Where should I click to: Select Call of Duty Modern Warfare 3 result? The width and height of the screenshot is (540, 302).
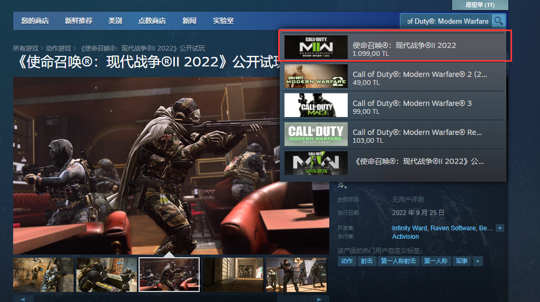click(x=394, y=105)
